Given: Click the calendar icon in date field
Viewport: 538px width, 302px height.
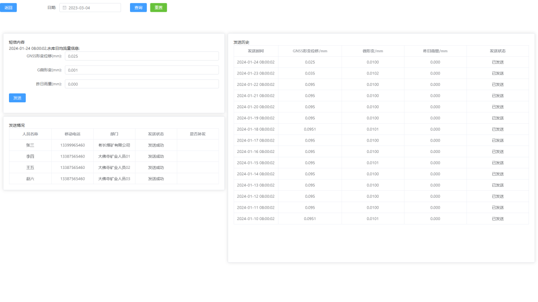Looking at the screenshot, I should (x=64, y=8).
